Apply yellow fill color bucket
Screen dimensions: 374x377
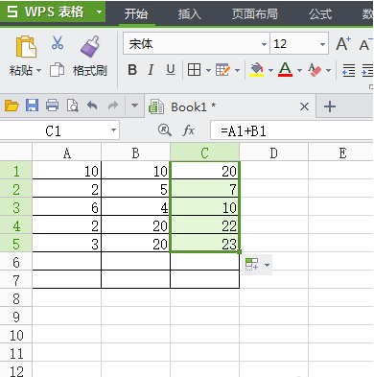[257, 70]
